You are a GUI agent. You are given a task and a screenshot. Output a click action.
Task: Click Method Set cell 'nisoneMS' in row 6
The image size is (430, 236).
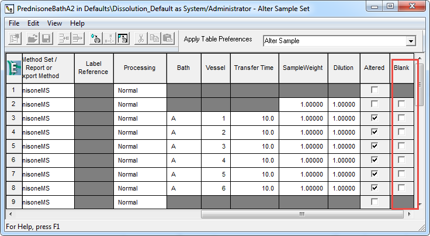coord(48,160)
